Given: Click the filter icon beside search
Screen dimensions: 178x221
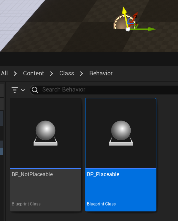Looking at the screenshot, I should point(15,90).
